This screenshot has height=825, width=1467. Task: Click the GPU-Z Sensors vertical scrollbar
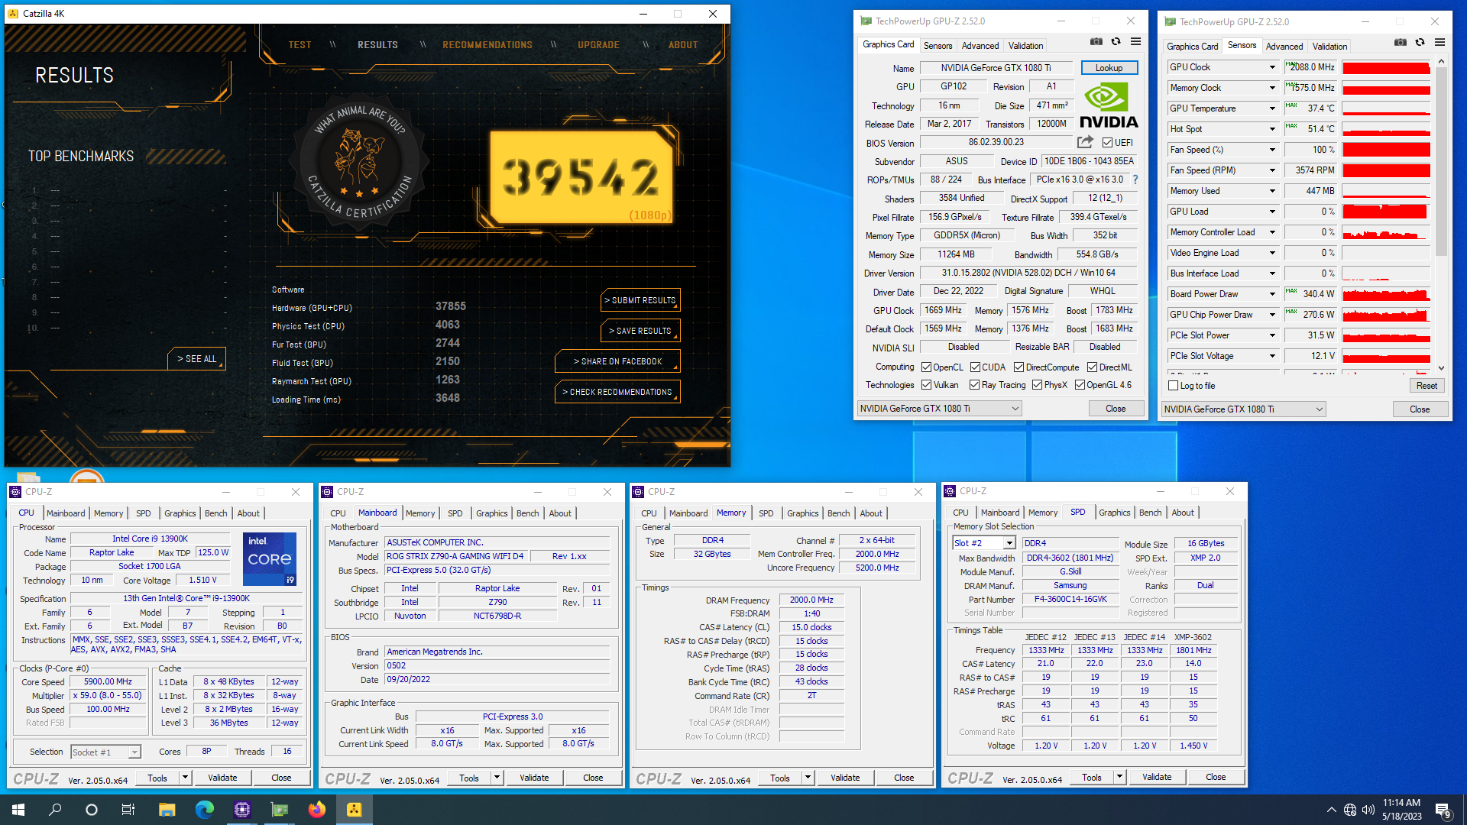1441,215
